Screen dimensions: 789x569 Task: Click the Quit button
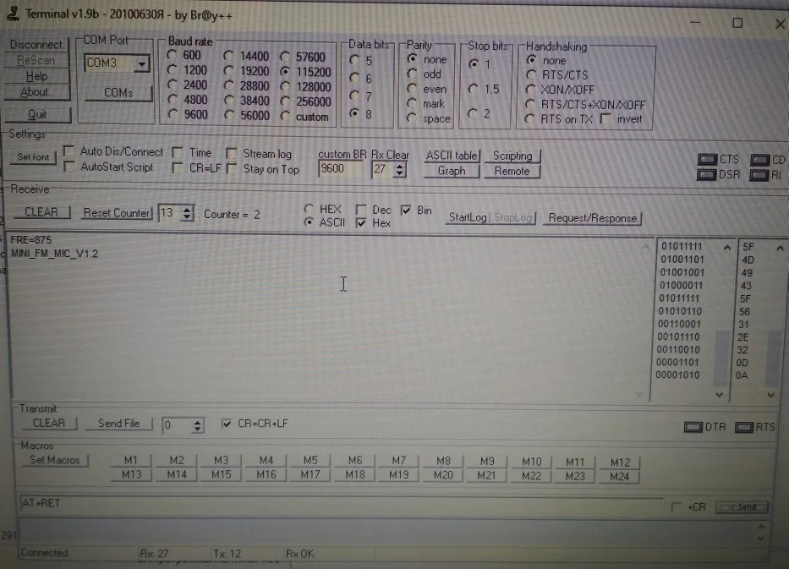[37, 115]
